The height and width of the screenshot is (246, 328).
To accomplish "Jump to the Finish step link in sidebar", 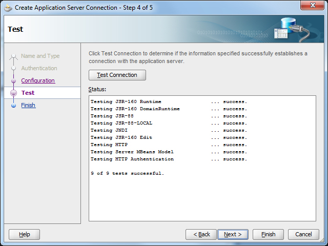I will coord(28,106).
